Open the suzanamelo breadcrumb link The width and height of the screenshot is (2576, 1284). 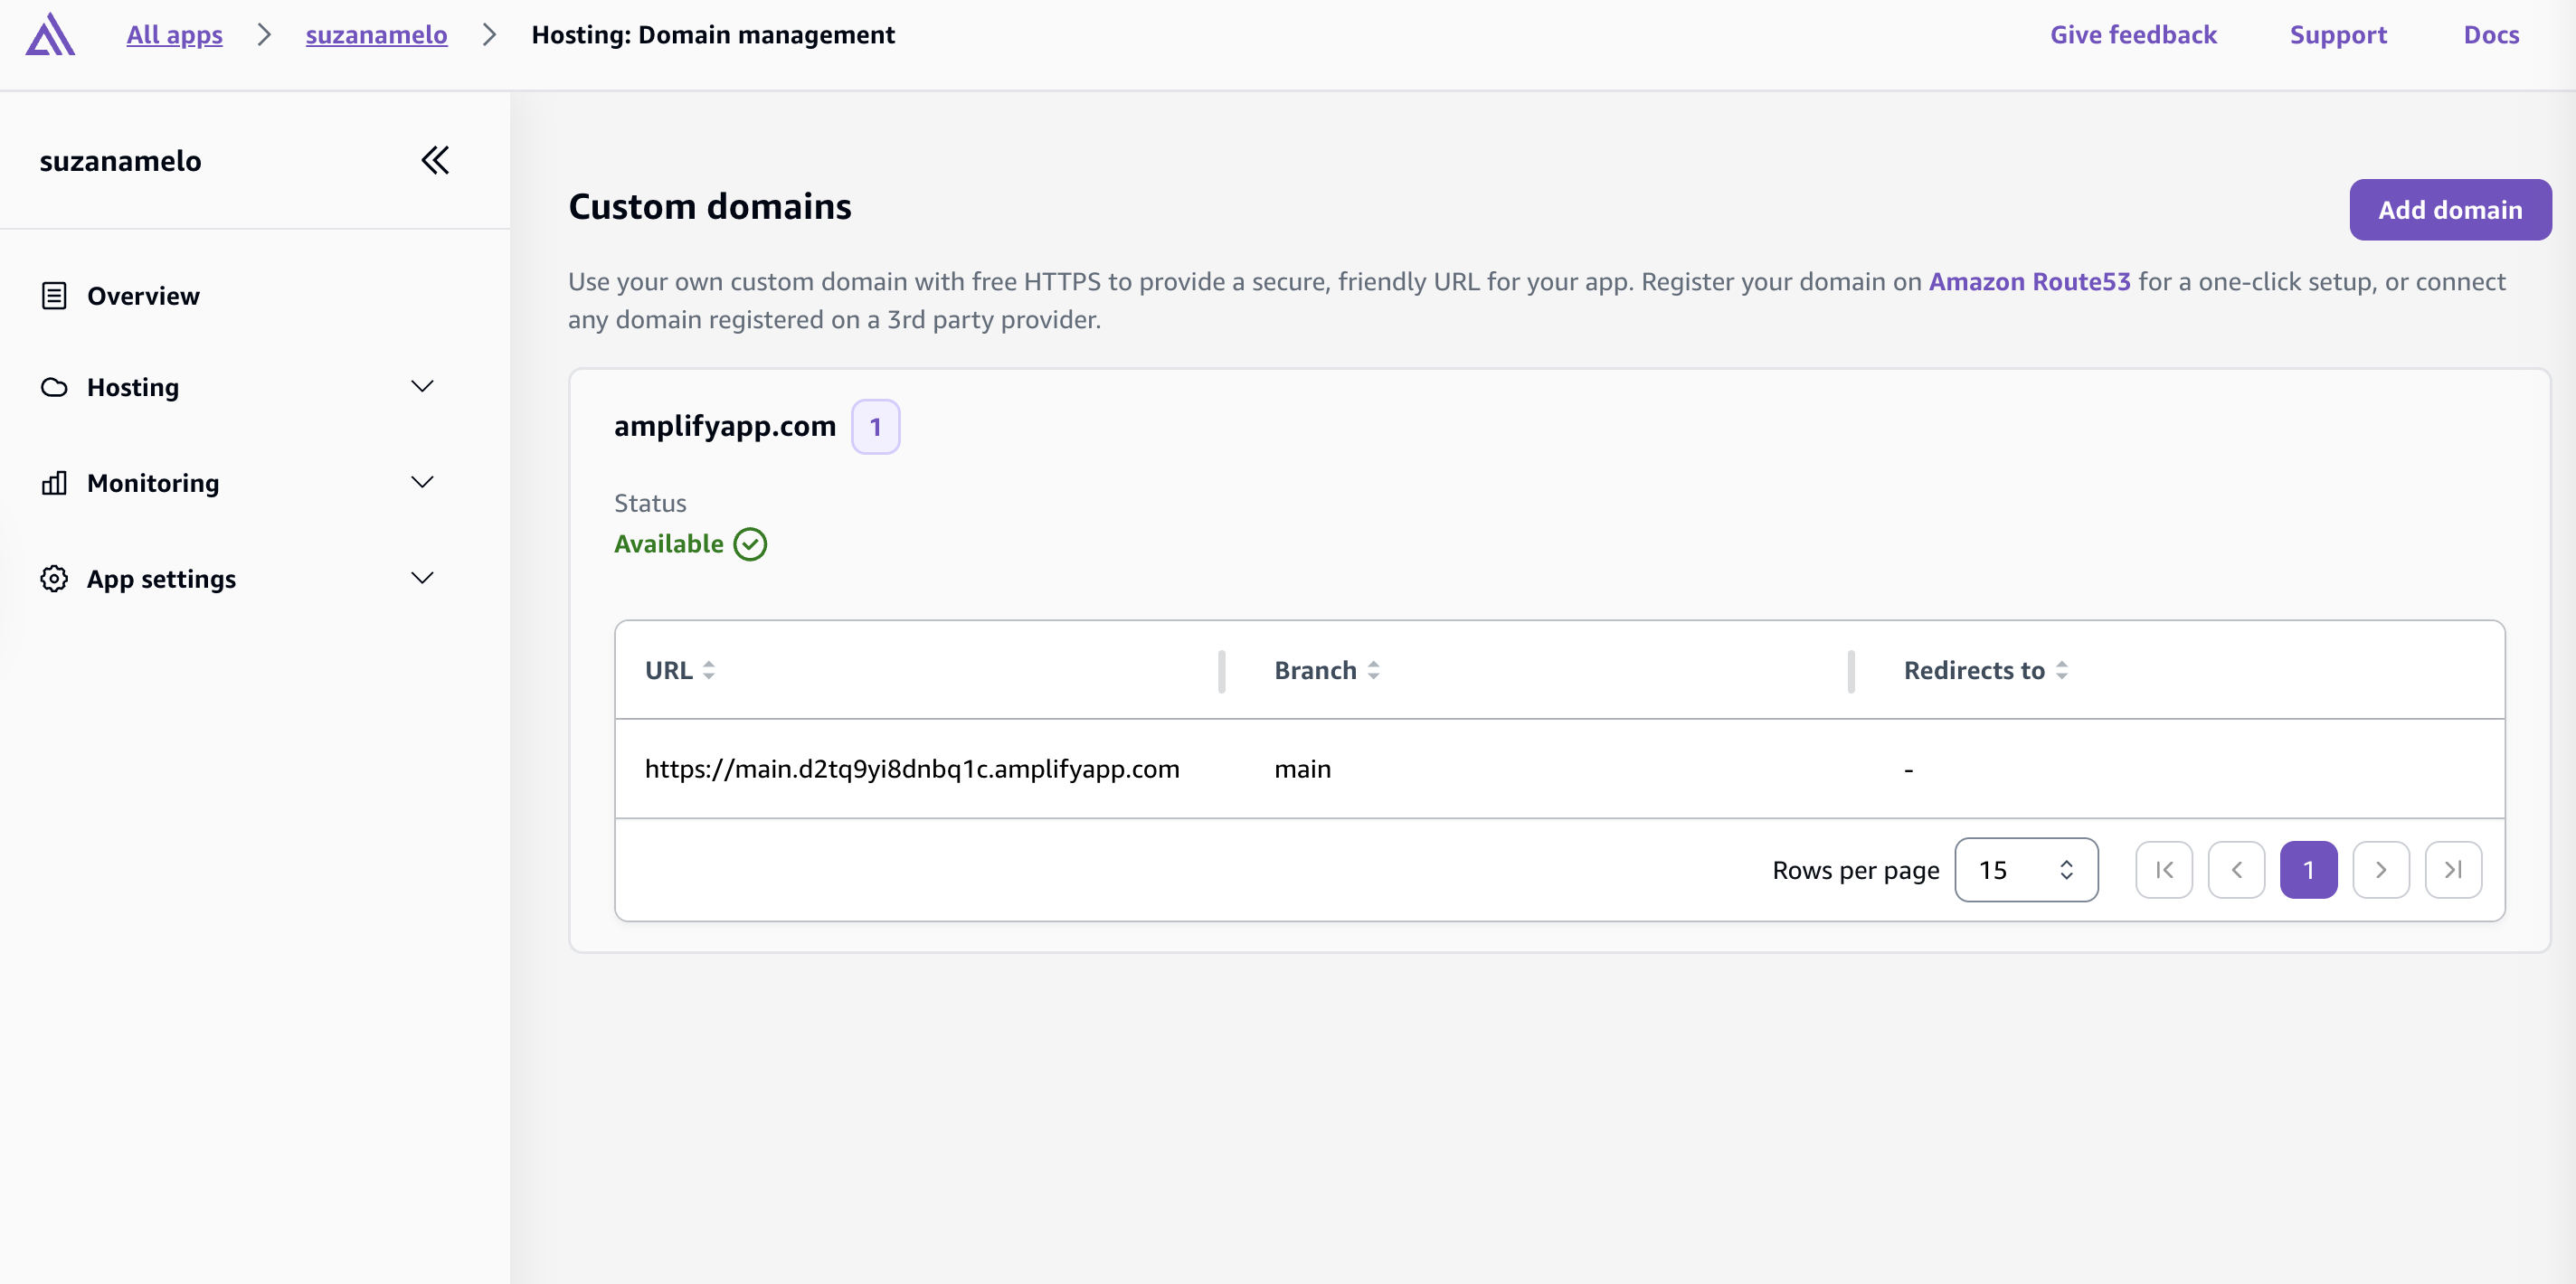(376, 35)
